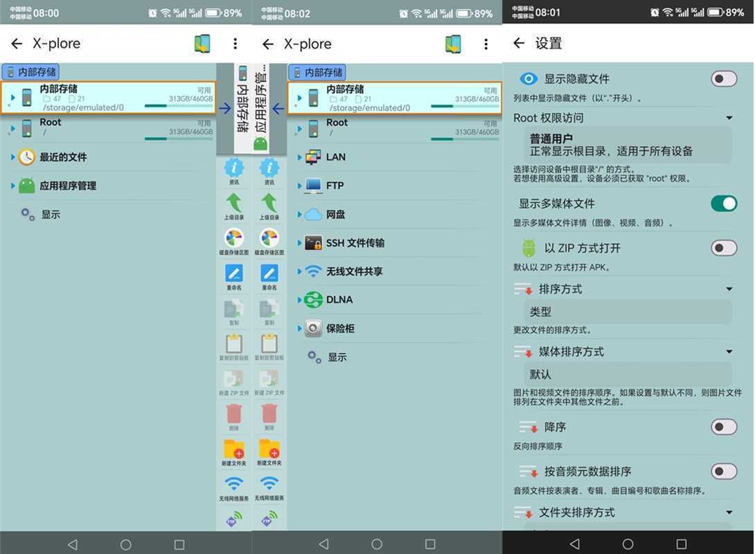Tap 新建文件夹 new folder icon in left screen's toolbar
This screenshot has width=755, height=554.
234,452
